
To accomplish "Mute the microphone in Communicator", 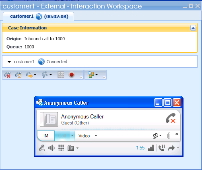I will pyautogui.click(x=42, y=148).
